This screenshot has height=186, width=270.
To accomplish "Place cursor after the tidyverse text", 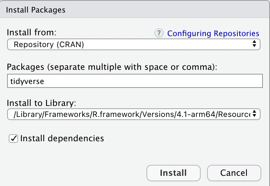I will point(44,81).
